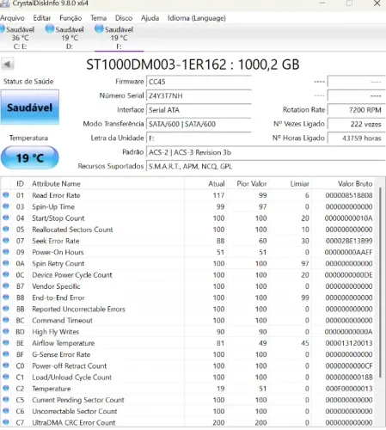Close the CrystalDiskInfo window
386x430 pixels.
[x=377, y=3]
